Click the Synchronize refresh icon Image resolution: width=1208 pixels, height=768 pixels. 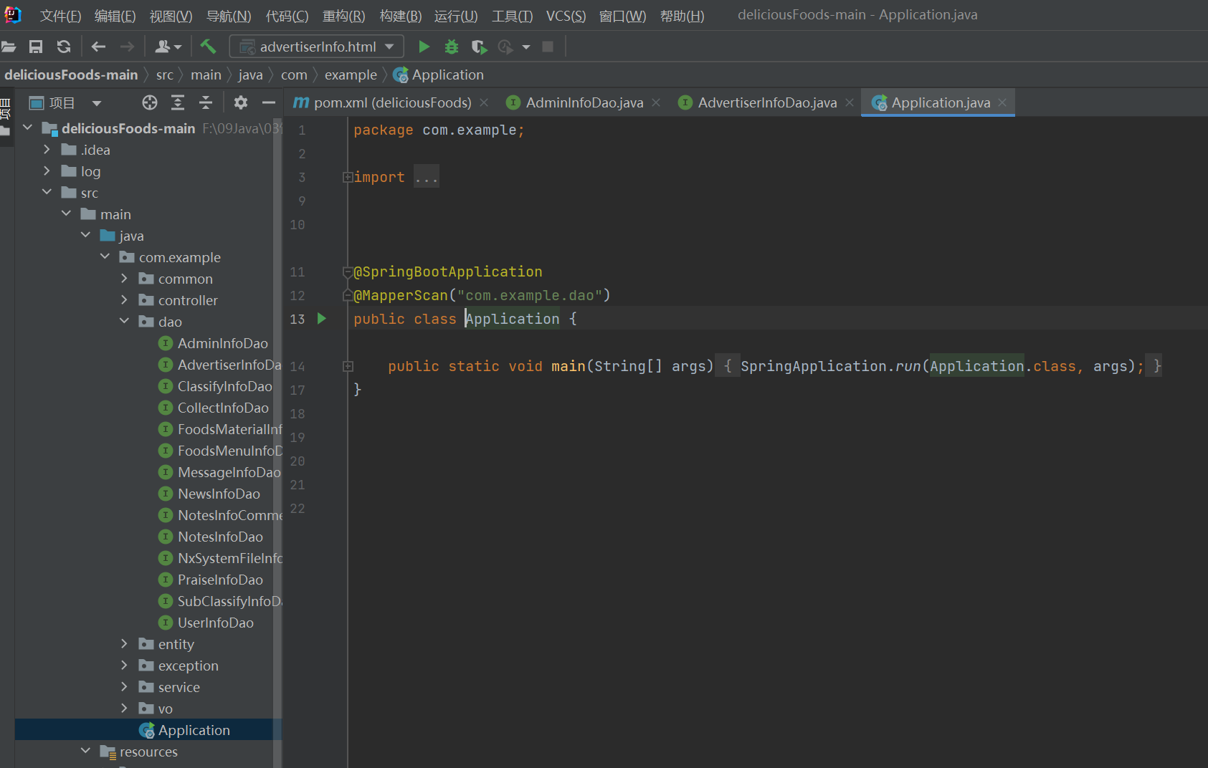[64, 47]
